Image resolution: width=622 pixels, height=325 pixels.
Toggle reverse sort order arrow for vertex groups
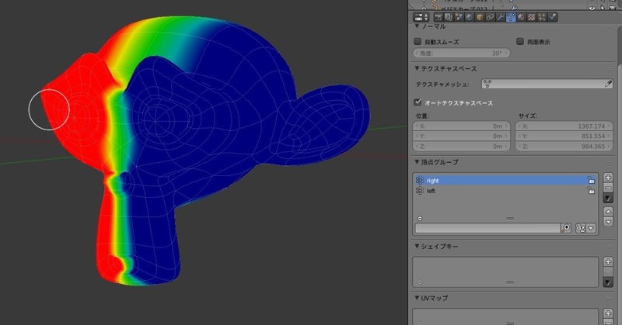click(x=591, y=228)
